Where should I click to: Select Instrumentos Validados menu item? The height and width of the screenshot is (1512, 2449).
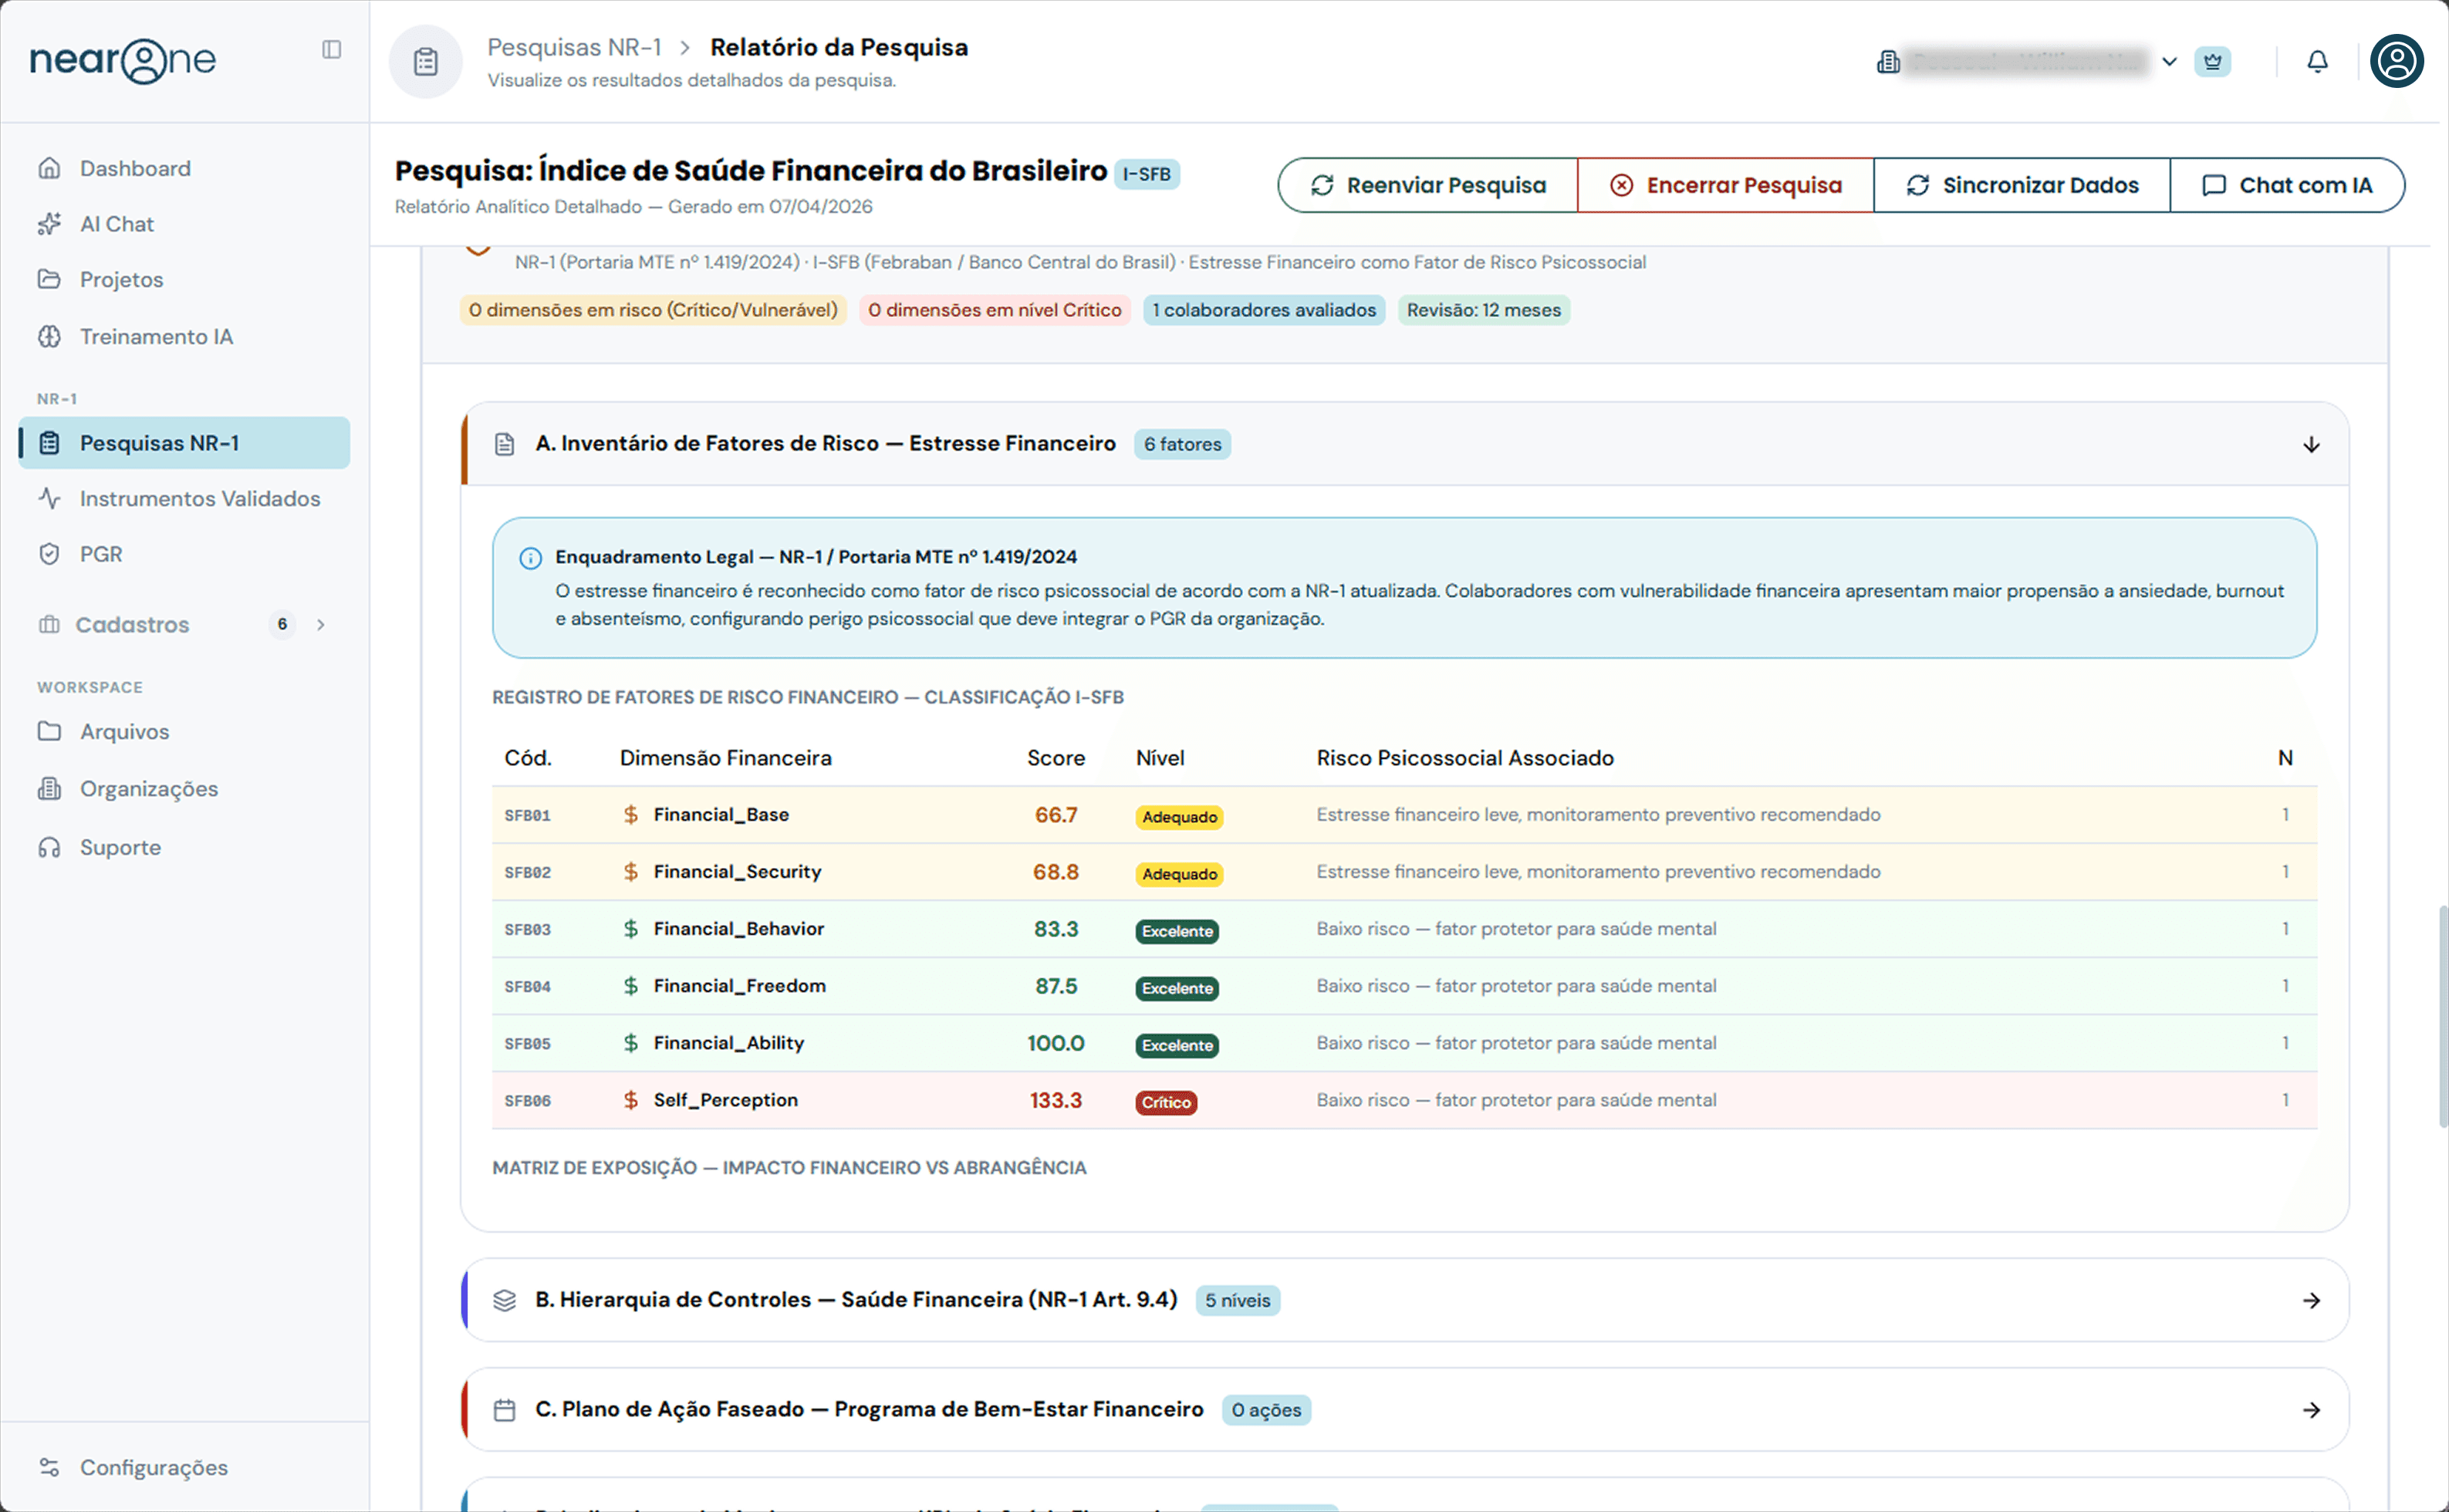click(199, 498)
